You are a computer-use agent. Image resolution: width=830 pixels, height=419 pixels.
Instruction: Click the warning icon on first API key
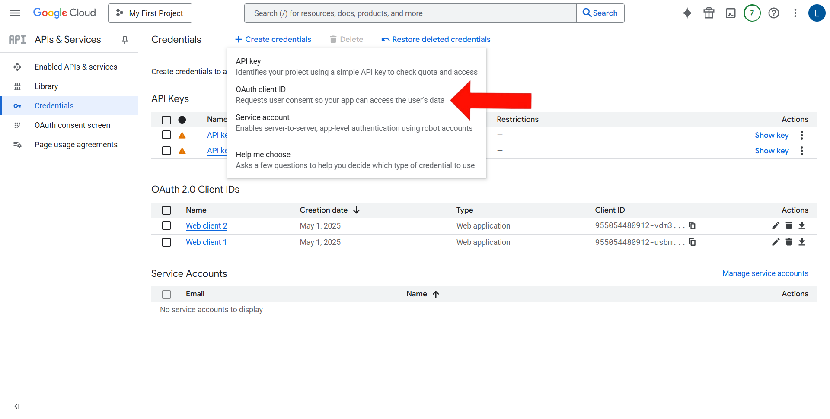[x=182, y=135]
